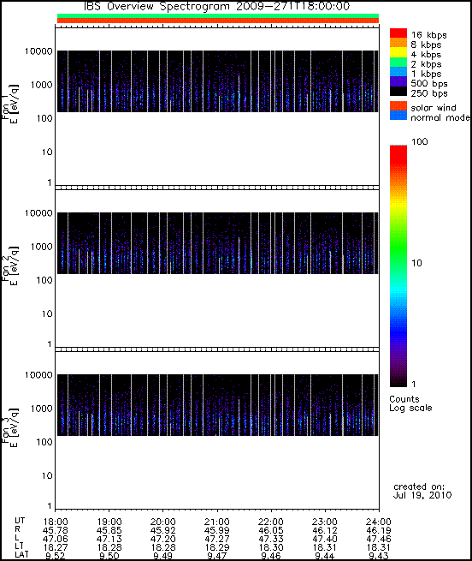Click the red 16 kbps legend swatch

tap(398, 33)
